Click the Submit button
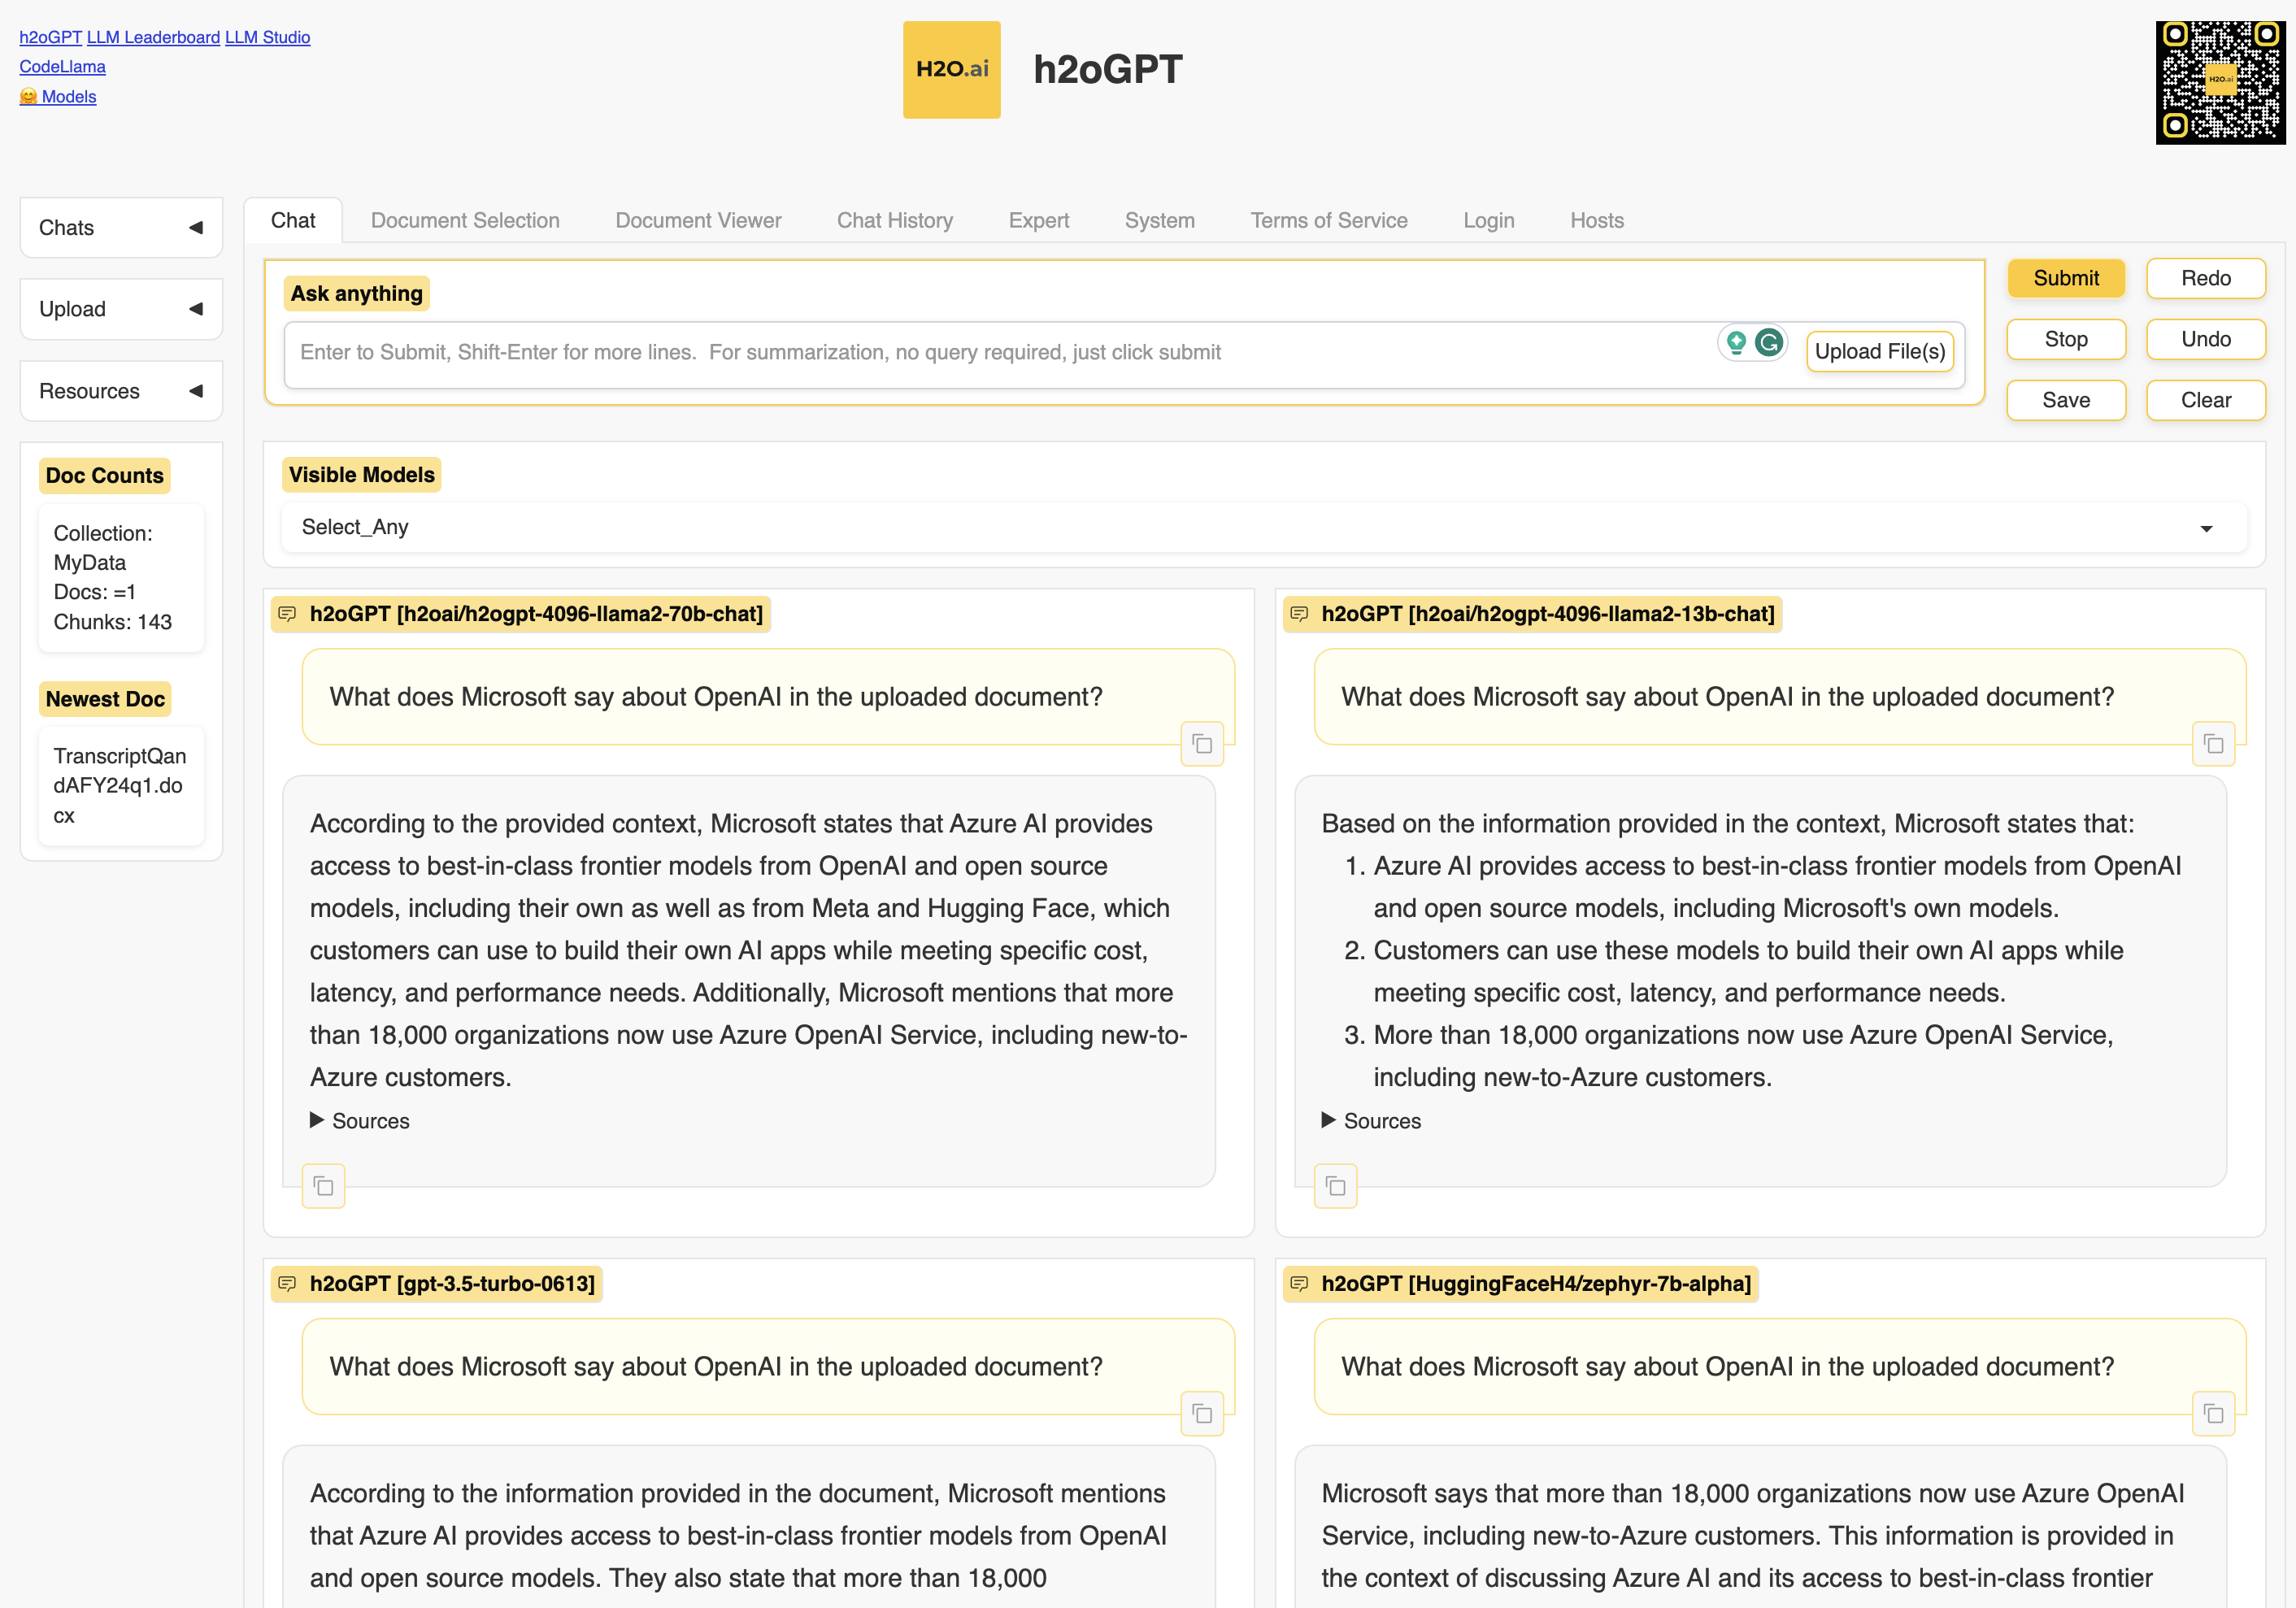The height and width of the screenshot is (1608, 2296). point(2066,278)
